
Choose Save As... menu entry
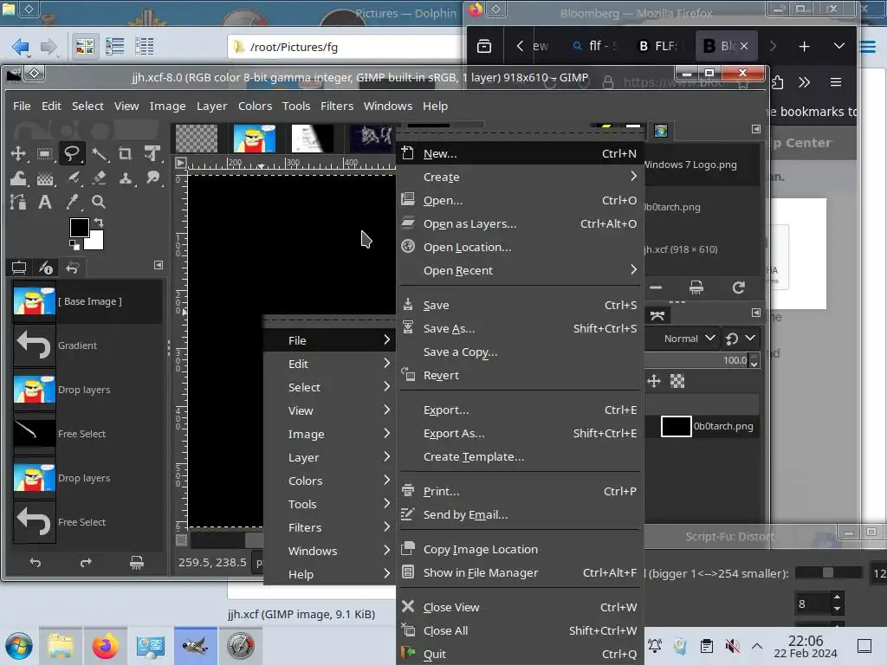520,328
